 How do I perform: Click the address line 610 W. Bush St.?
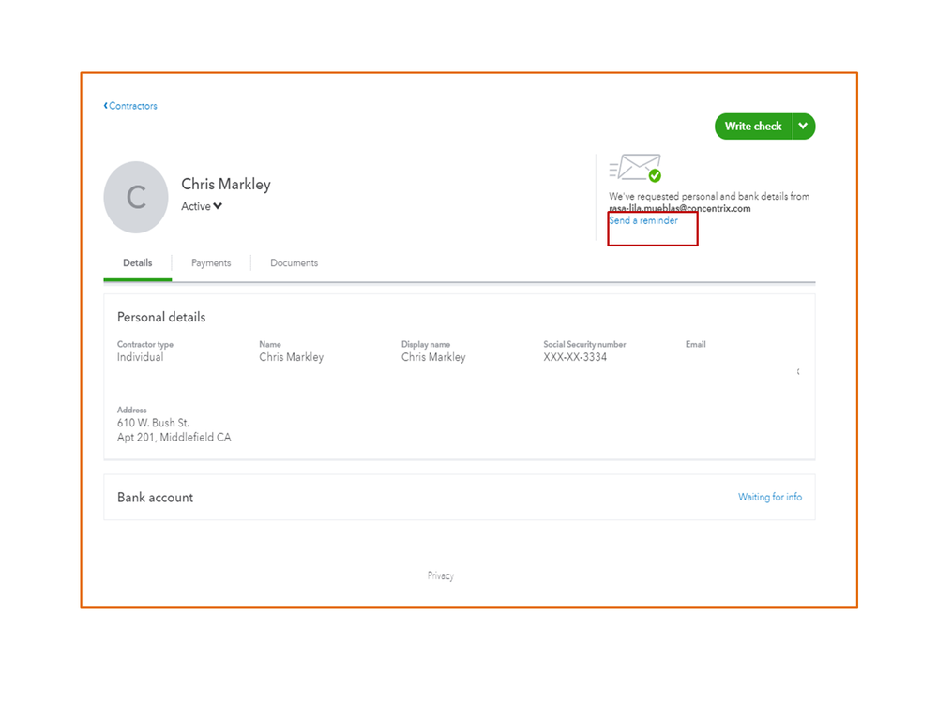point(153,423)
